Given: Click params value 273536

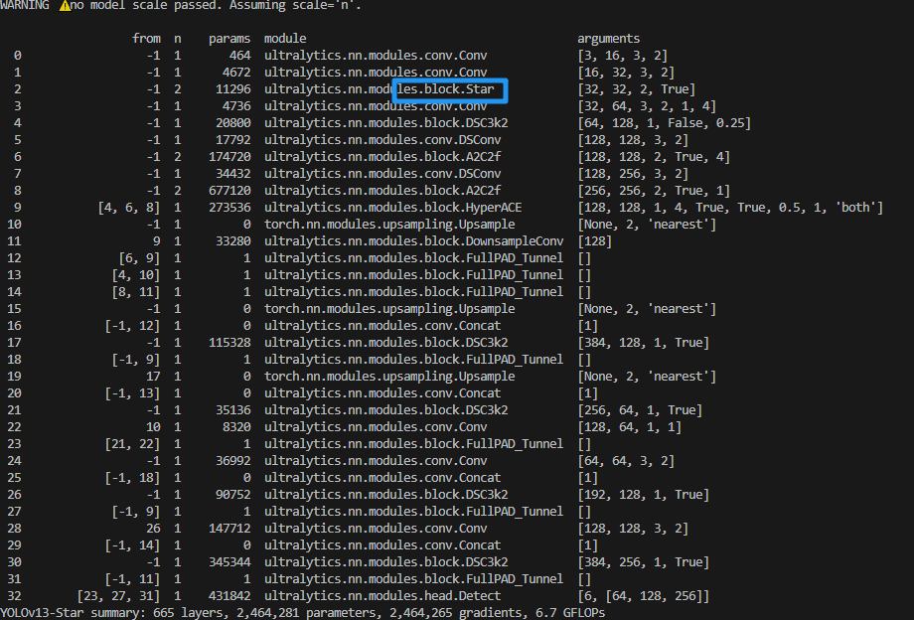Looking at the screenshot, I should click(x=229, y=208).
